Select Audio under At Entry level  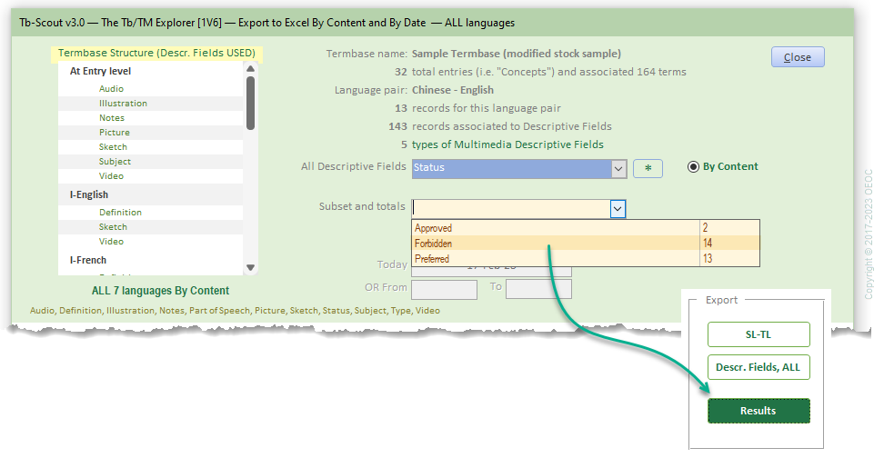[x=112, y=89]
